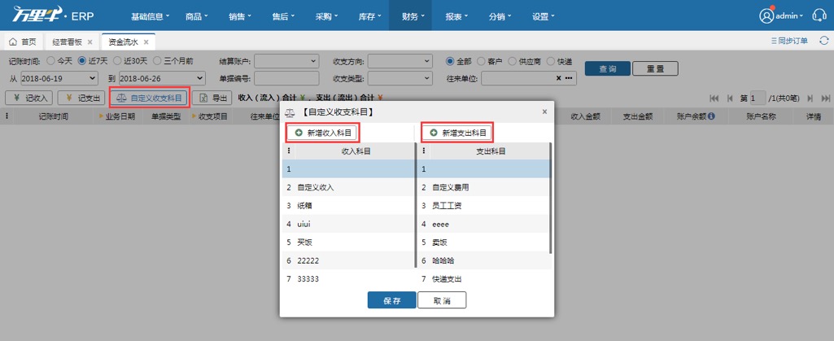
Task: Open the admin user account icon
Action: click(766, 16)
